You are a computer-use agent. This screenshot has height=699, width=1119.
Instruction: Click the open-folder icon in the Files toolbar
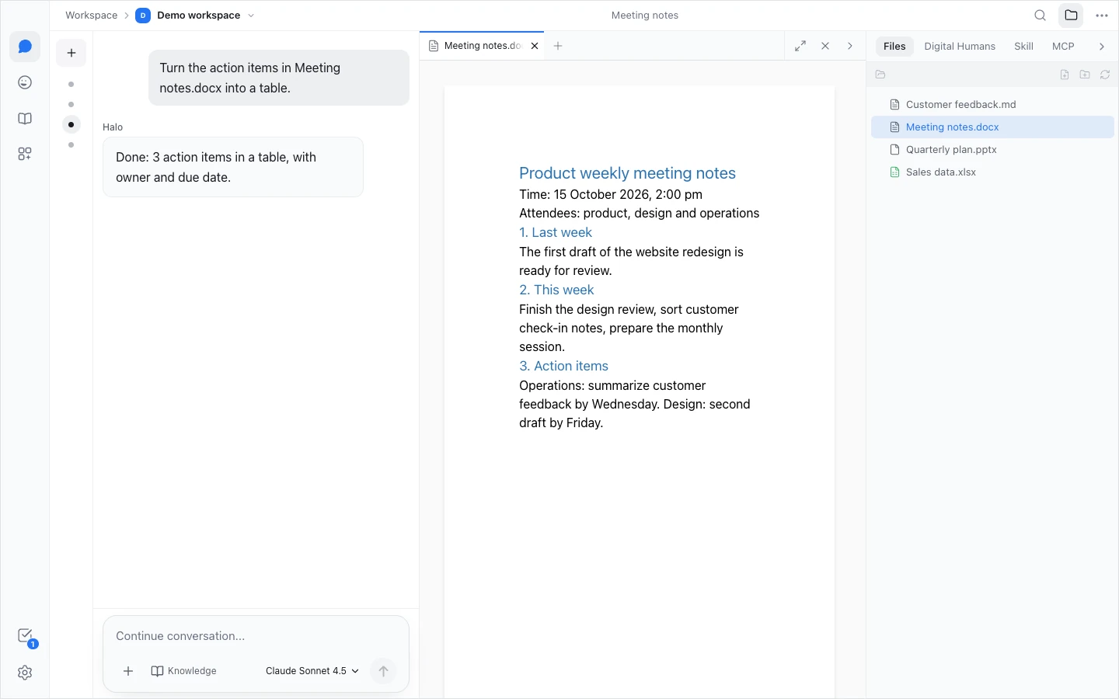point(880,75)
